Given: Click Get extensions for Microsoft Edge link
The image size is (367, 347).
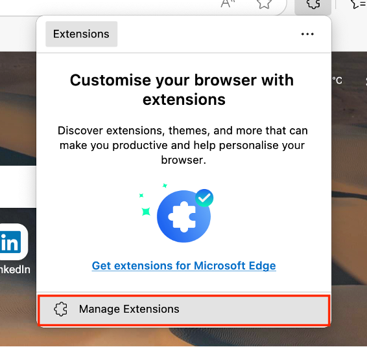Looking at the screenshot, I should tap(184, 265).
